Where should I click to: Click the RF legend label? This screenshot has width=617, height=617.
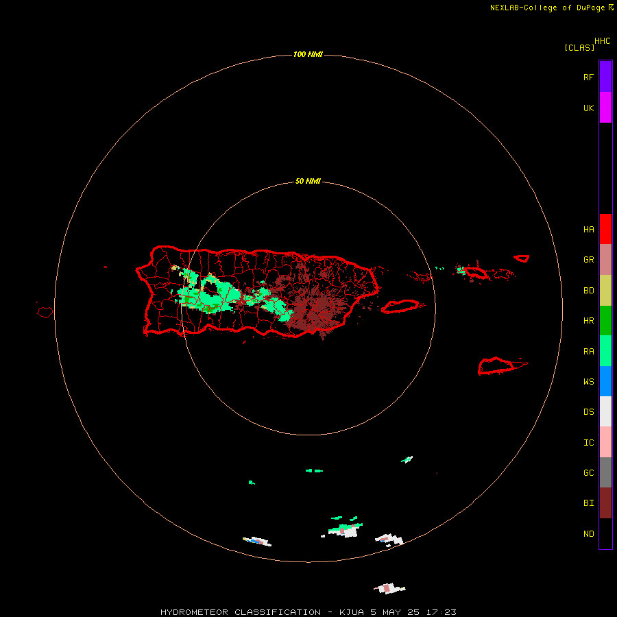588,77
